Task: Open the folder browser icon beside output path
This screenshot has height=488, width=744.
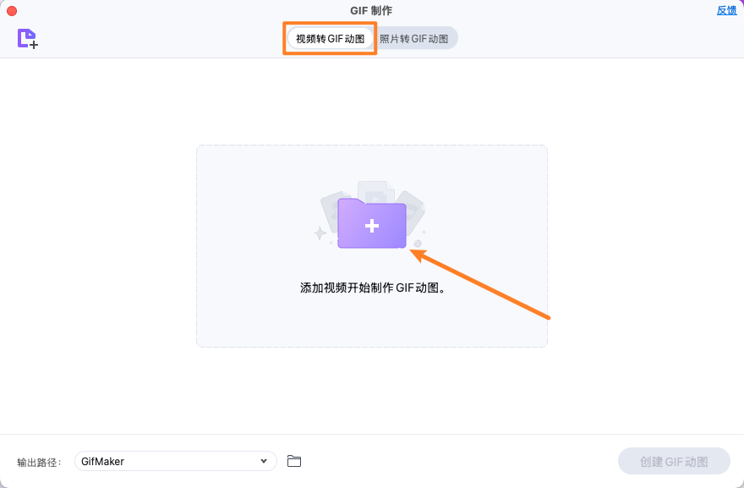Action: tap(293, 461)
